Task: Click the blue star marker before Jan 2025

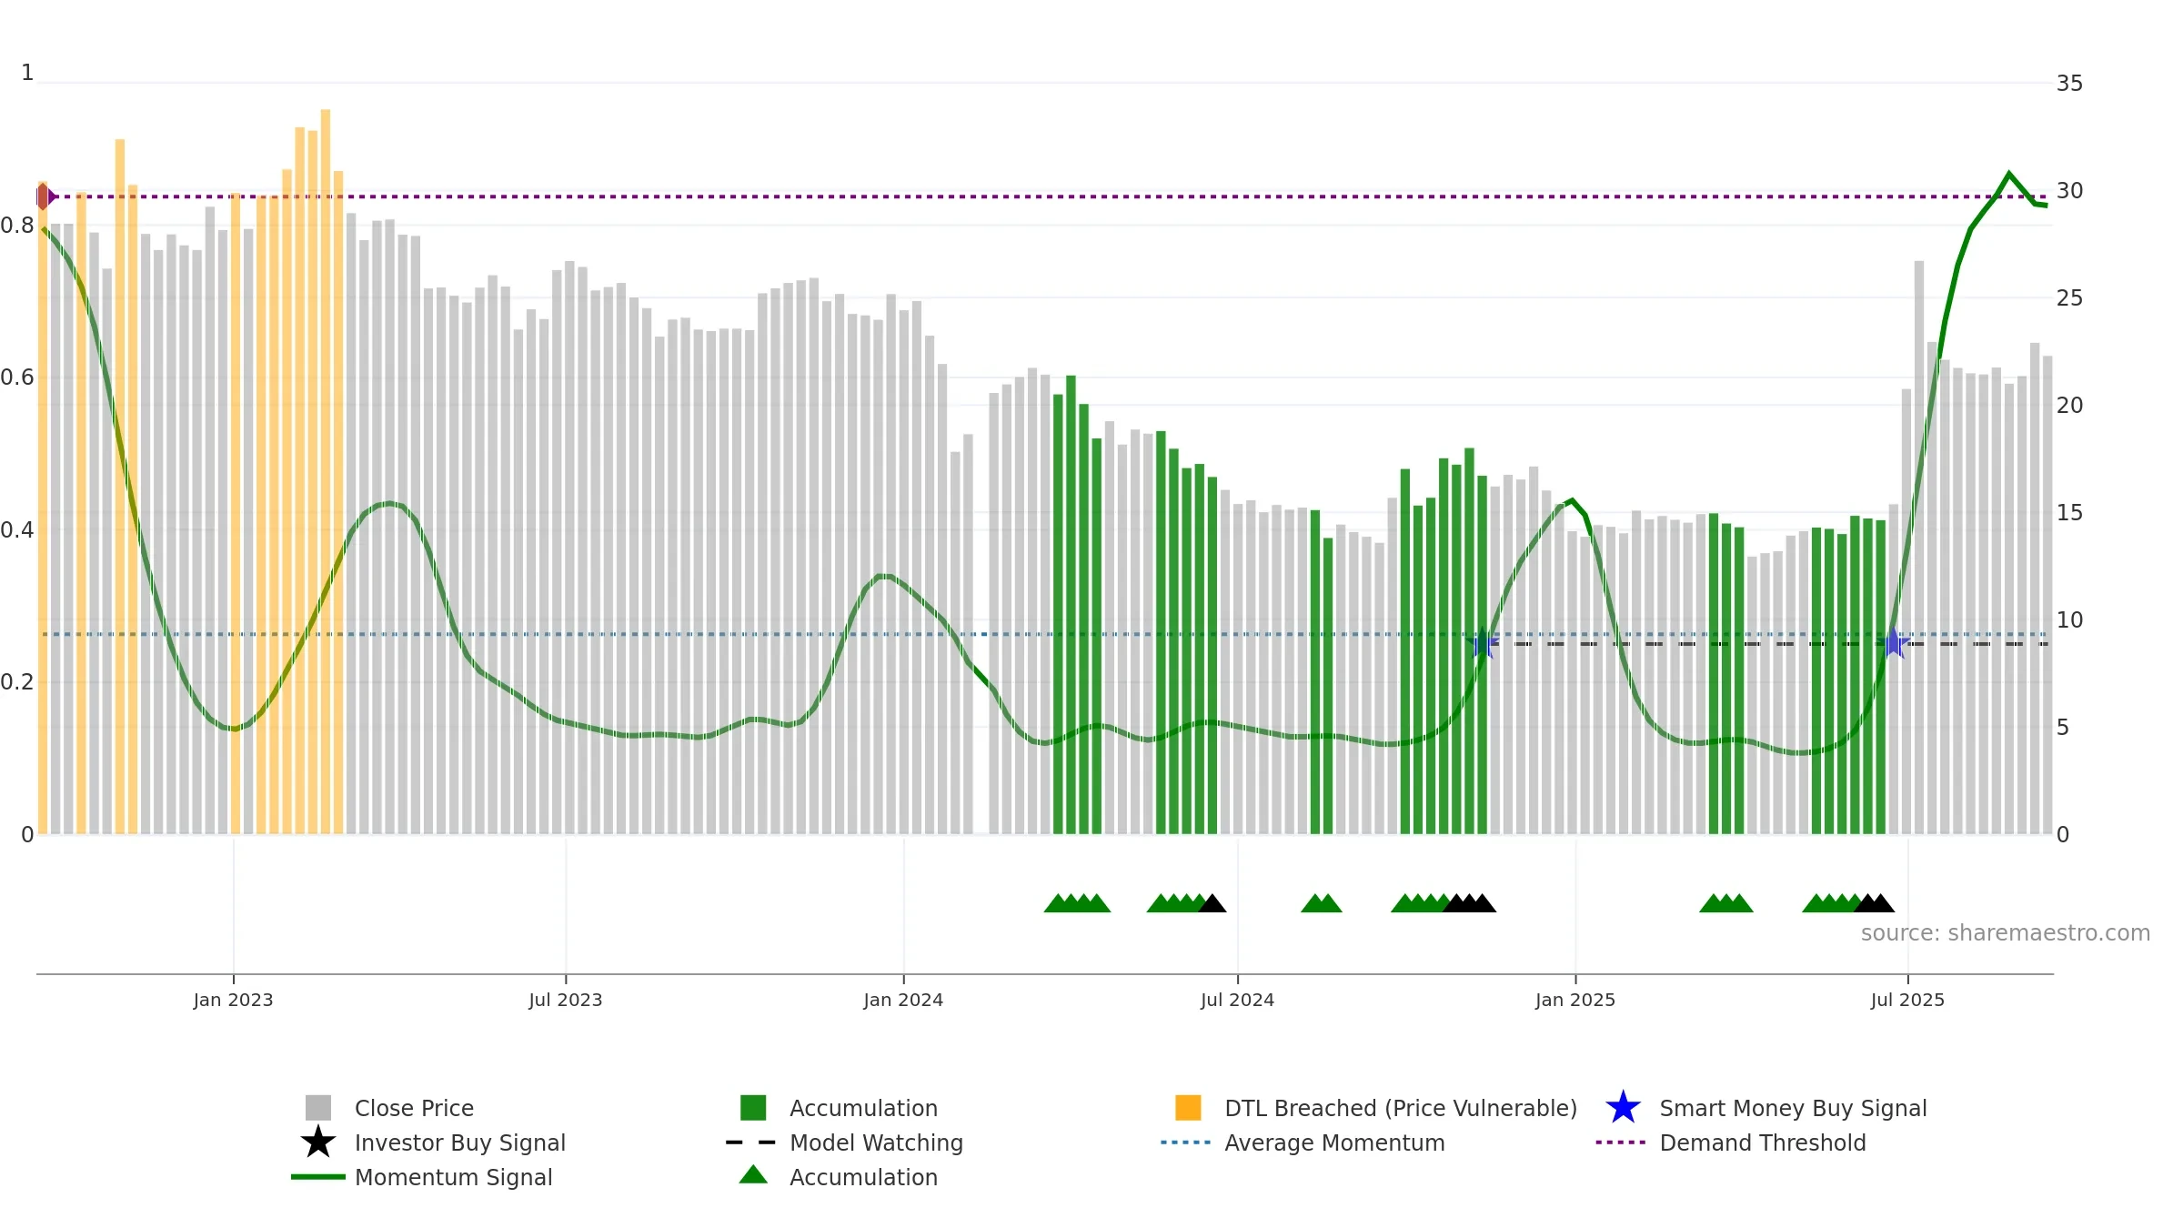Action: (1483, 644)
